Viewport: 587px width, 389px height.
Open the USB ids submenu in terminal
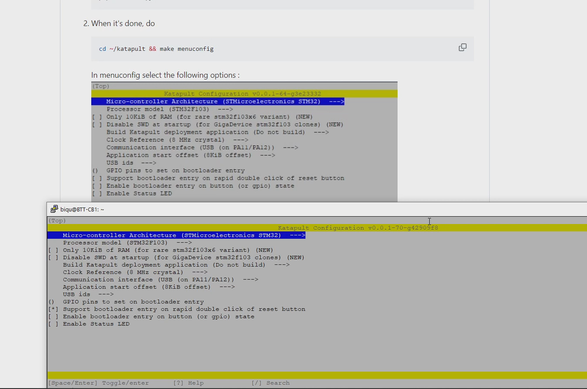click(x=88, y=294)
